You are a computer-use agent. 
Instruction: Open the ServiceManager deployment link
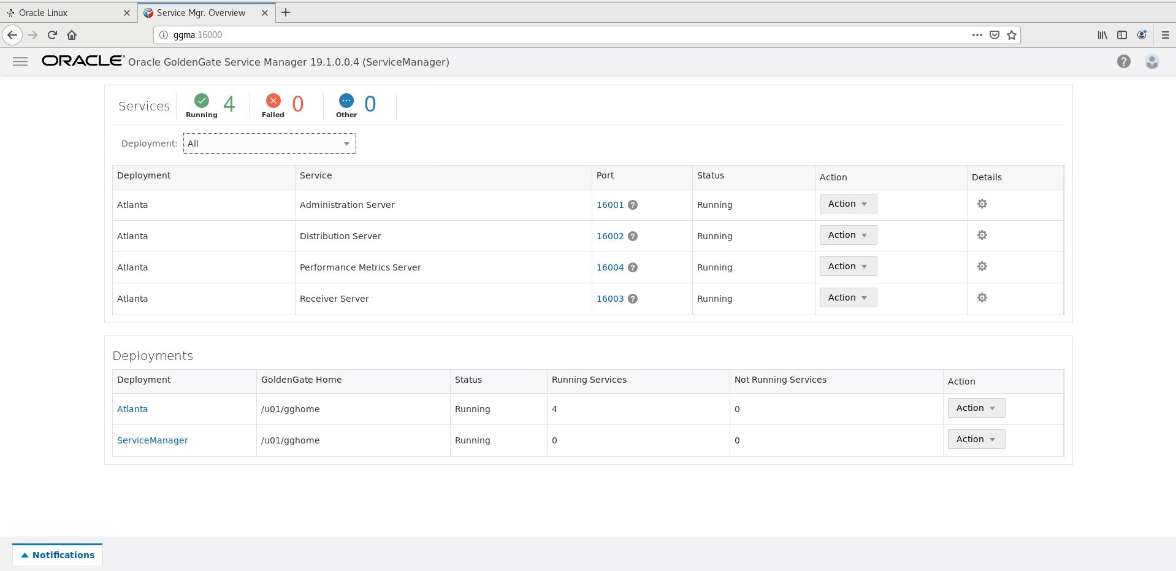[x=153, y=440]
